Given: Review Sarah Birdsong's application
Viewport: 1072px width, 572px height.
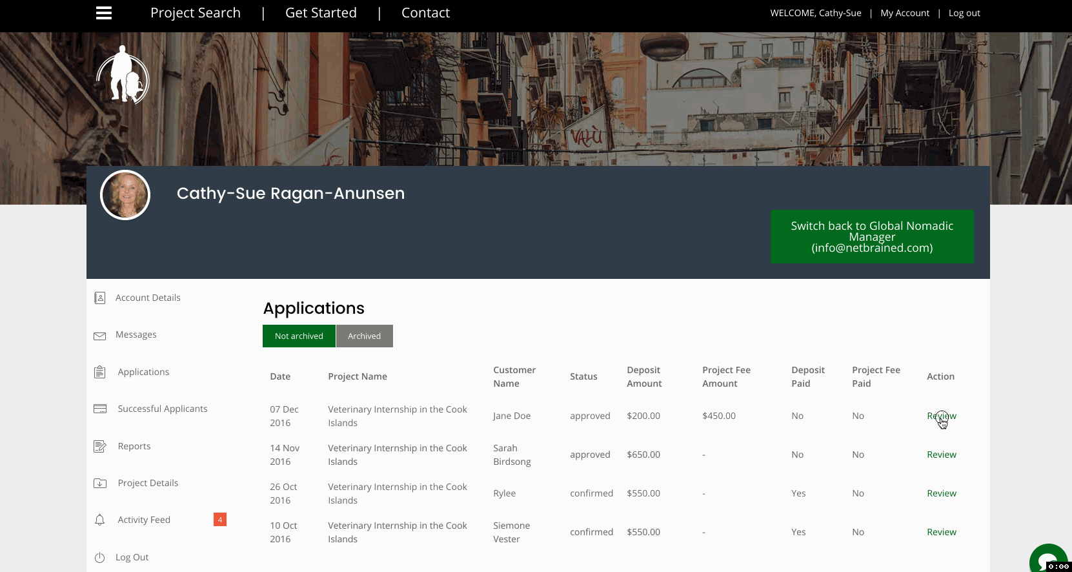Looking at the screenshot, I should 941,455.
